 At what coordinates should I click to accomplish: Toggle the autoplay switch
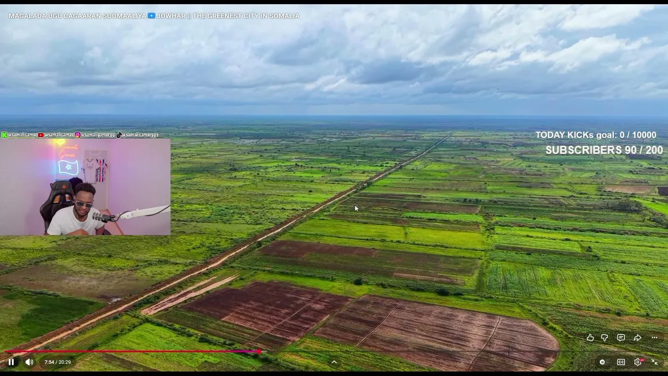(x=602, y=362)
